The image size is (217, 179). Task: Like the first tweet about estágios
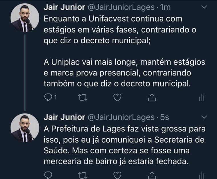pyautogui.click(x=117, y=98)
